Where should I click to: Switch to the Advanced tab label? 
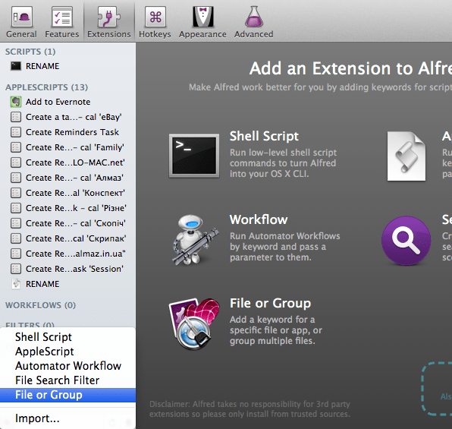pyautogui.click(x=253, y=34)
